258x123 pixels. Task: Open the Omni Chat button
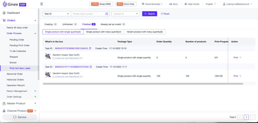click(126, 4)
